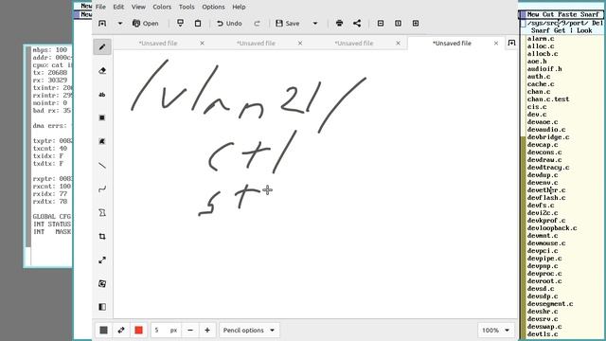The width and height of the screenshot is (606, 341).
Task: Select the rectangle selection tool
Action: (102, 117)
